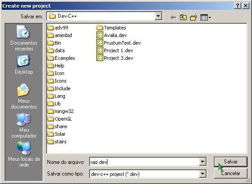This screenshot has height=184, width=252.
Task: Open Documentos recentes in the places bar
Action: (24, 38)
